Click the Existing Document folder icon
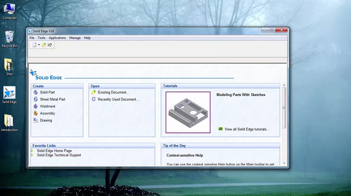The height and width of the screenshot is (196, 351). coord(94,92)
